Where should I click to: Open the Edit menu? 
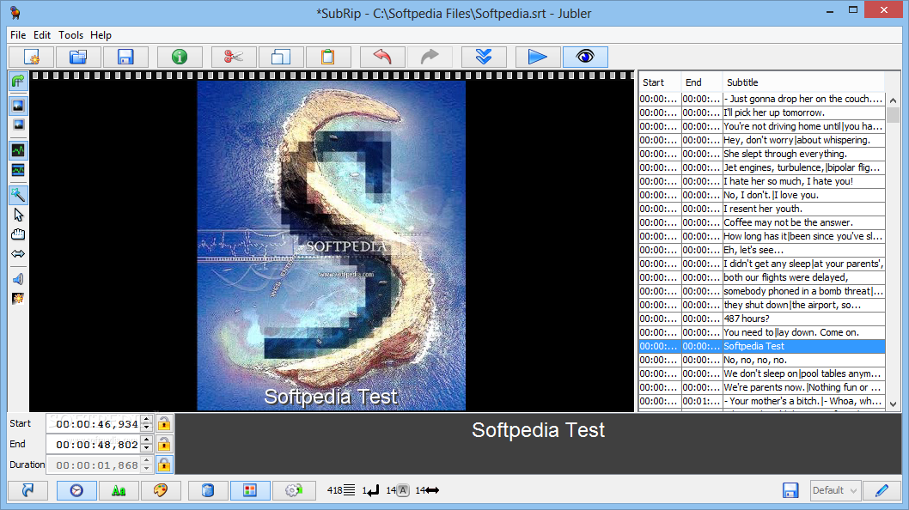click(42, 34)
